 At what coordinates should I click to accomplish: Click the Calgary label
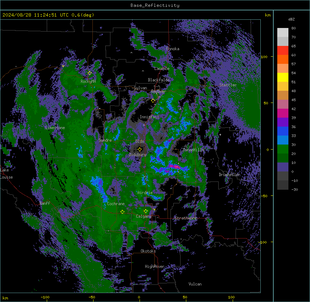(143, 216)
